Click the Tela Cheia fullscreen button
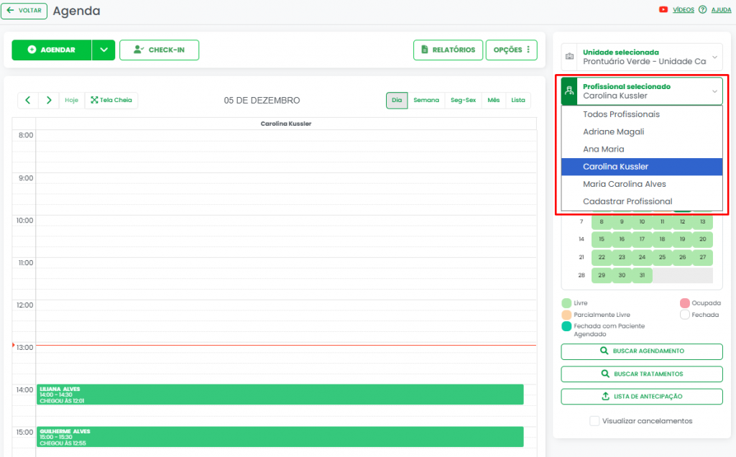The width and height of the screenshot is (736, 457). click(x=111, y=100)
